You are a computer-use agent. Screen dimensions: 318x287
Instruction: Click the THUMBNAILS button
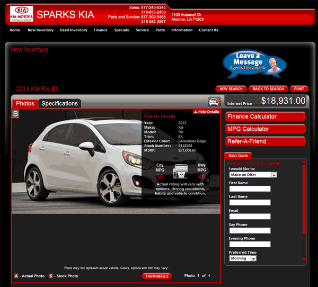coord(157,276)
